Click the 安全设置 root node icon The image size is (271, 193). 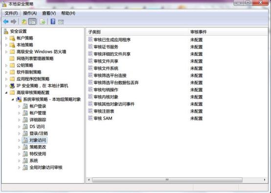(x=6, y=31)
